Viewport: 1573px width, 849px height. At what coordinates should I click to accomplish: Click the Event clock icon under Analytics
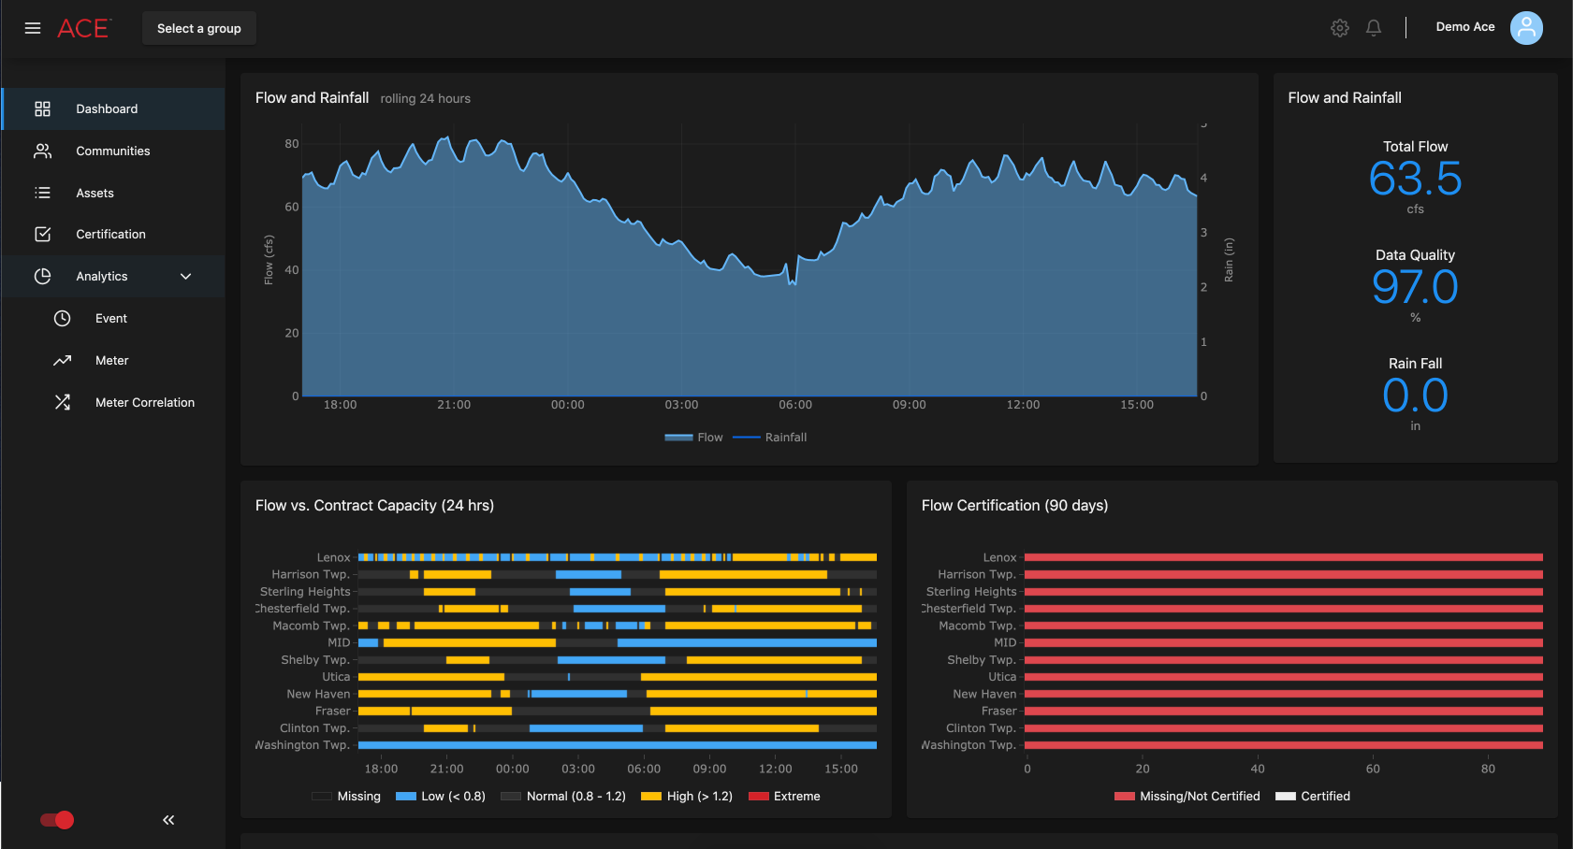(62, 318)
